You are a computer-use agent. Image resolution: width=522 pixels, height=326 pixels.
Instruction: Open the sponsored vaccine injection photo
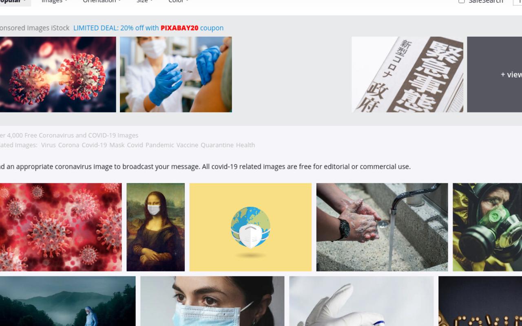coord(176,75)
